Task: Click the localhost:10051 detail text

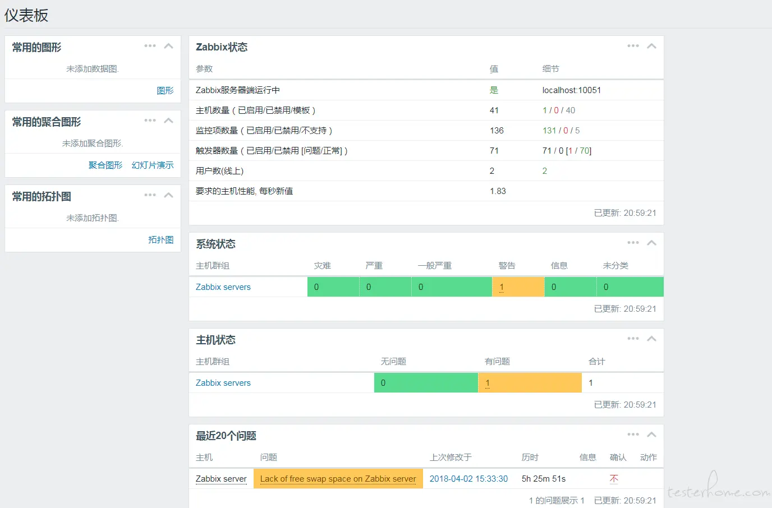Action: click(x=572, y=90)
